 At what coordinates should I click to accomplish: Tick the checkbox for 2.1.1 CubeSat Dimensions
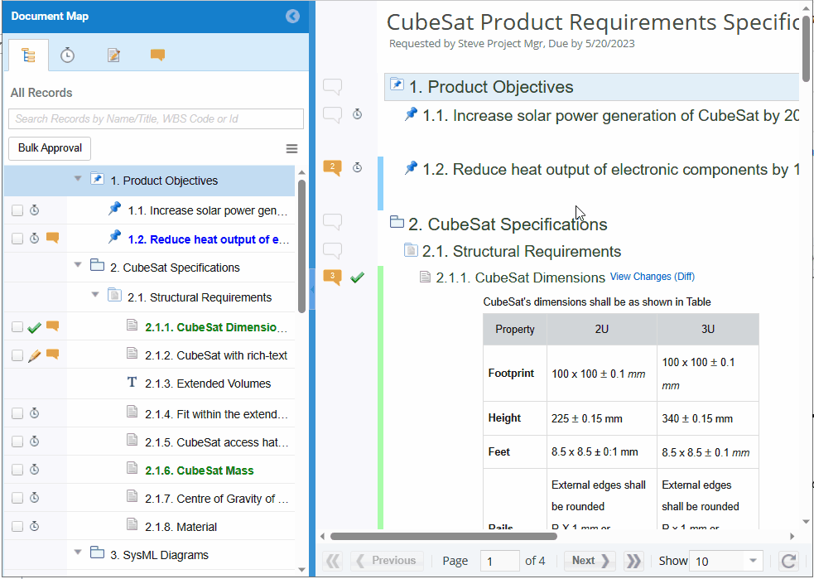coord(17,327)
